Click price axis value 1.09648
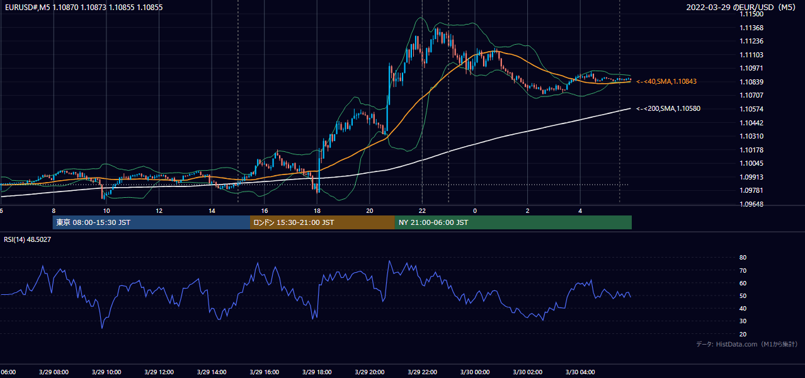805x378 pixels. [751, 204]
